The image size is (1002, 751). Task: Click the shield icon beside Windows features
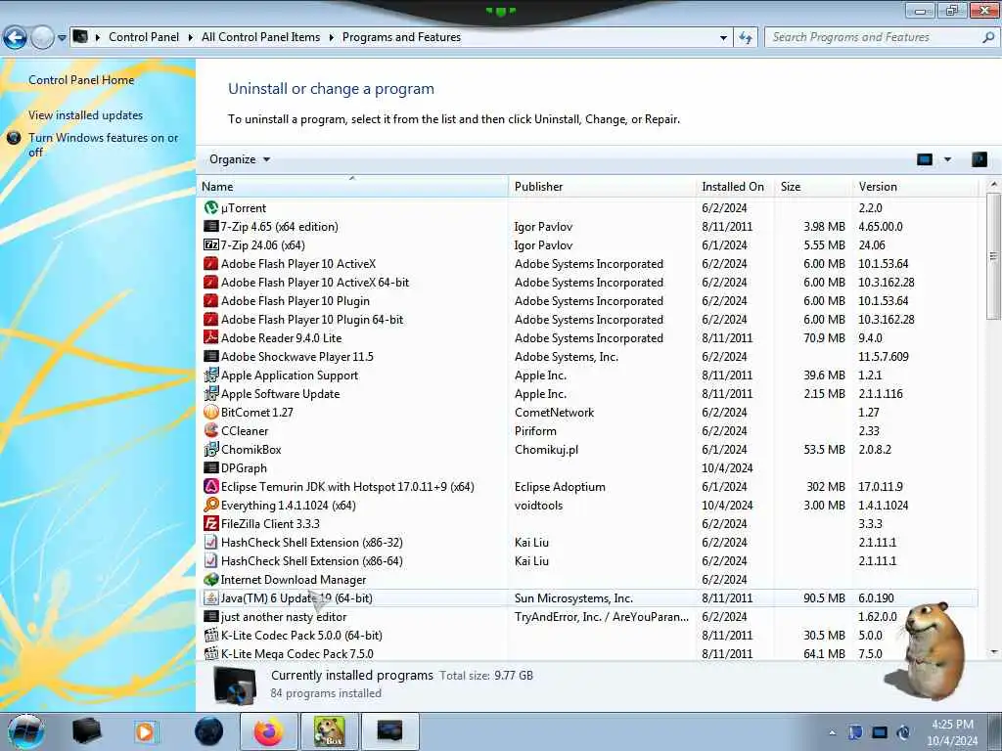14,137
